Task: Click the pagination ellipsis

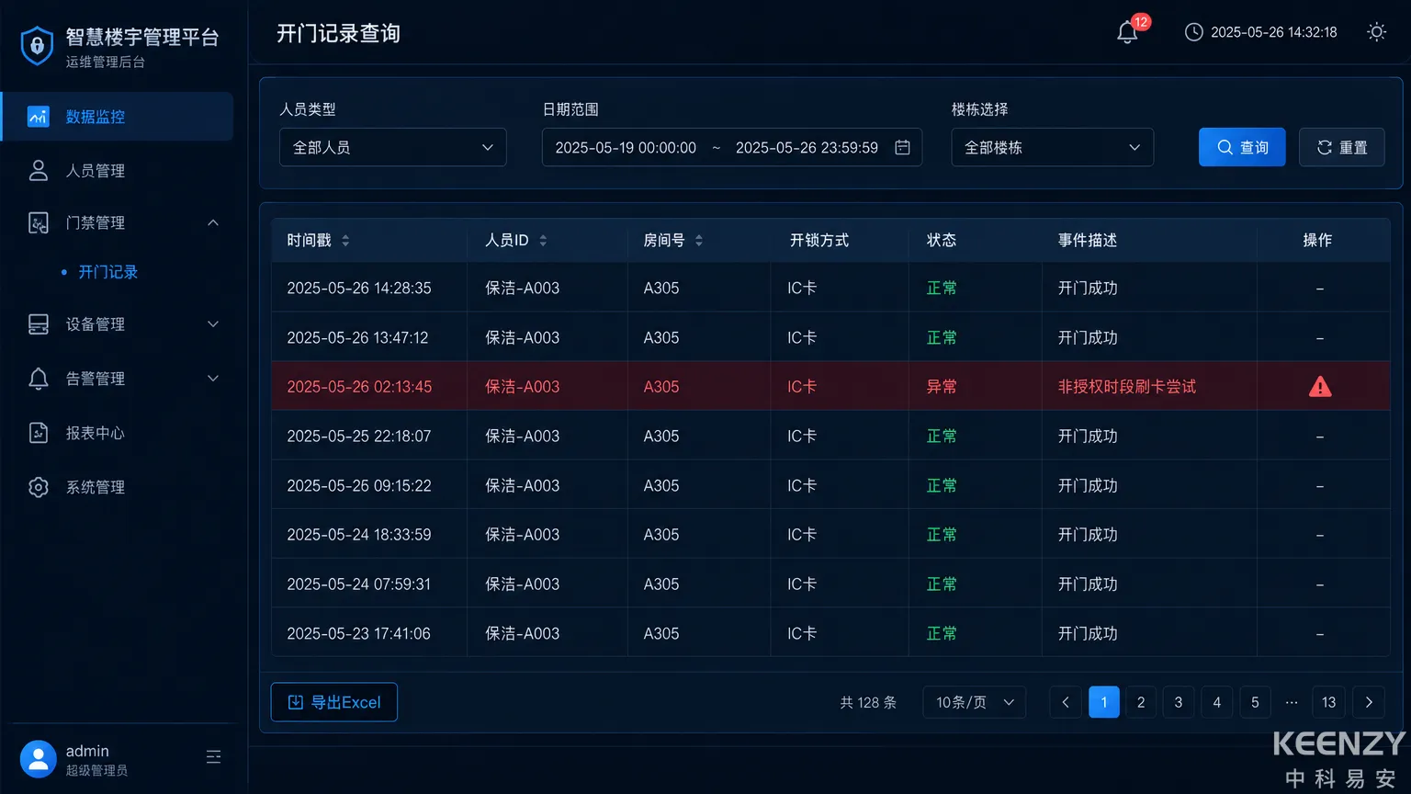Action: click(1292, 702)
